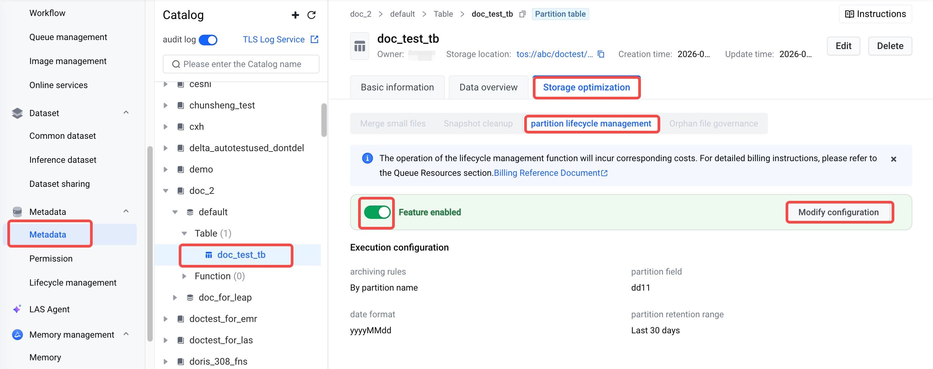This screenshot has width=933, height=369.
Task: Click the Dataset section icon
Action: (x=17, y=113)
